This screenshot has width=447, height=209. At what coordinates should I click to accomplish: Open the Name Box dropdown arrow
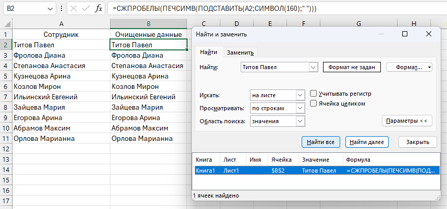click(49, 9)
